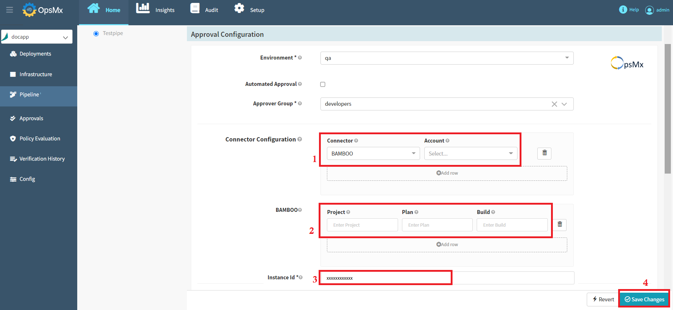Screen dimensions: 673x310
Task: Click the admin user profile icon
Action: pyautogui.click(x=649, y=10)
